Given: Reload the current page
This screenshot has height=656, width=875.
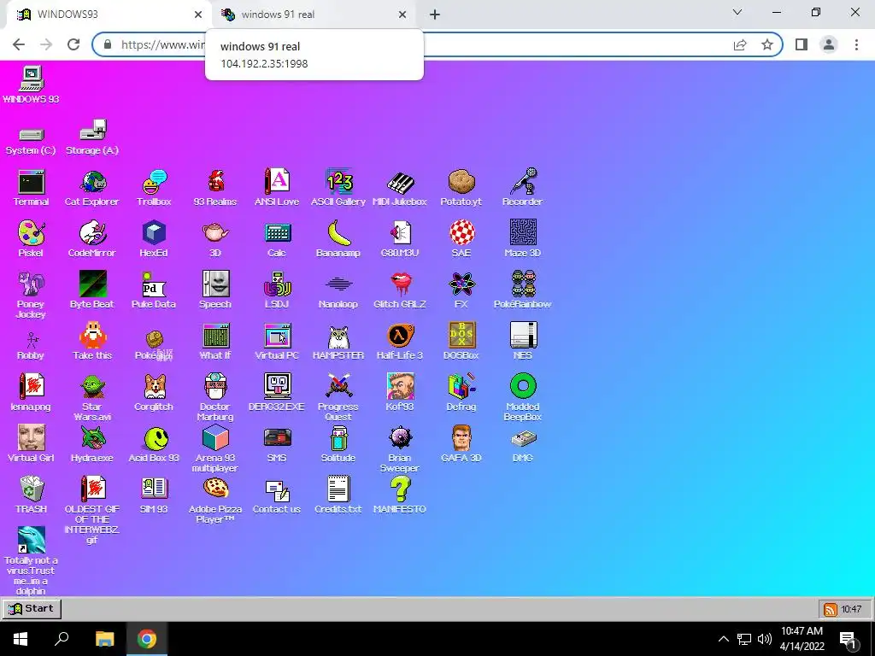Looking at the screenshot, I should (x=73, y=44).
